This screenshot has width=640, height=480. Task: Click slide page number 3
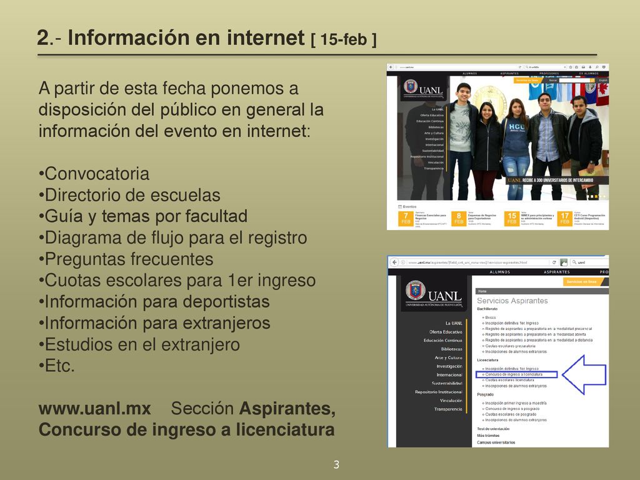(336, 464)
